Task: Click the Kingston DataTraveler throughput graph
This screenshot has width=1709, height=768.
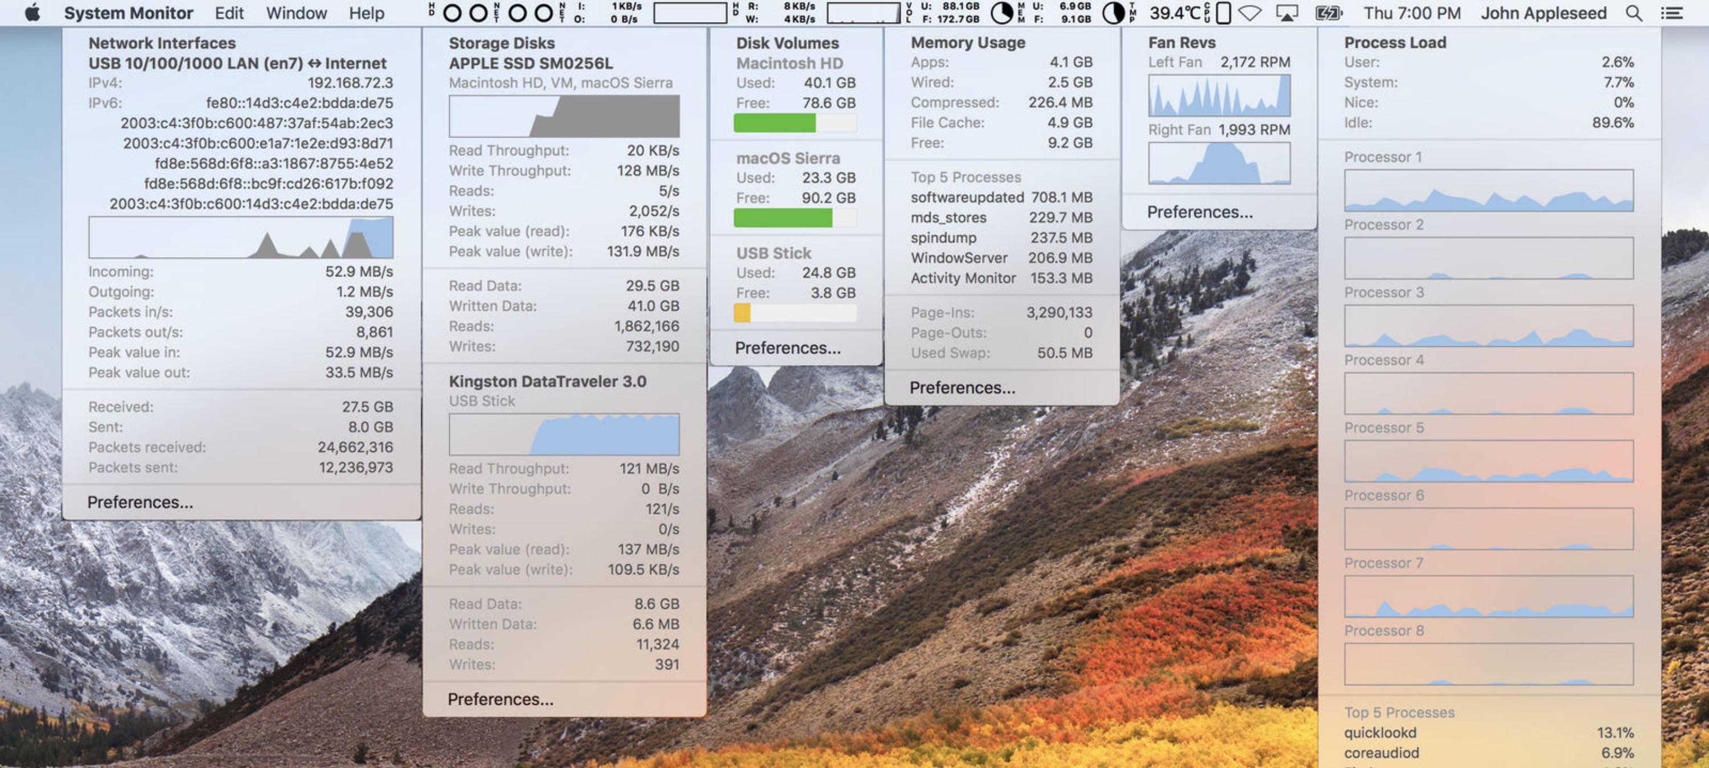Action: pyautogui.click(x=564, y=435)
